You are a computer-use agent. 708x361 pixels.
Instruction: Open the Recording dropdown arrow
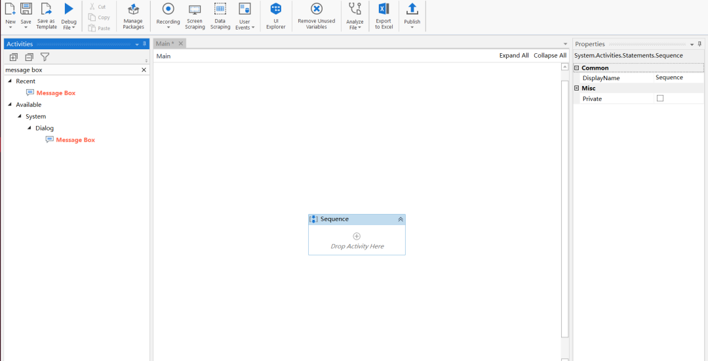click(168, 28)
